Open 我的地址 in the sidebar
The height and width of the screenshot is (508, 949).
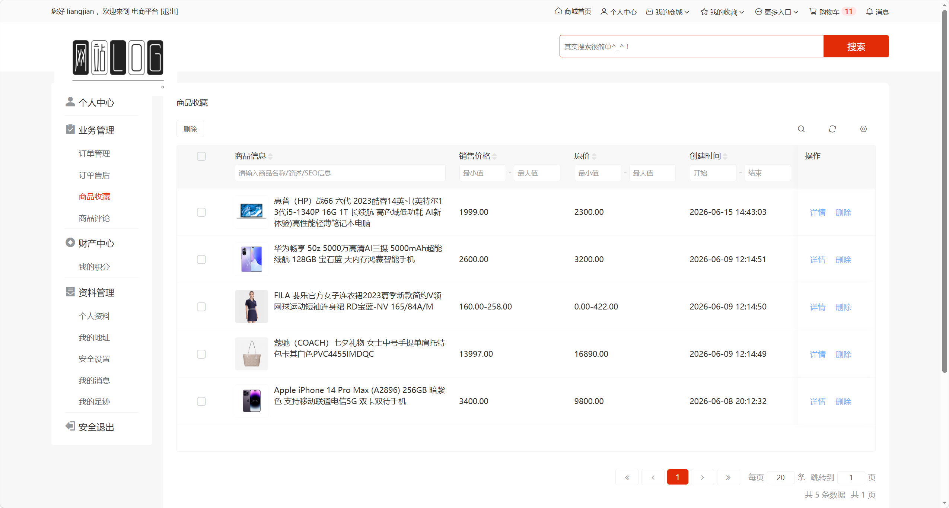coord(94,338)
